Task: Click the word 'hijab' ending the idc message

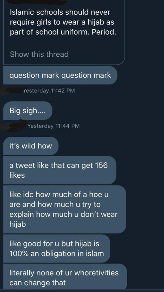Action: [x=17, y=224]
